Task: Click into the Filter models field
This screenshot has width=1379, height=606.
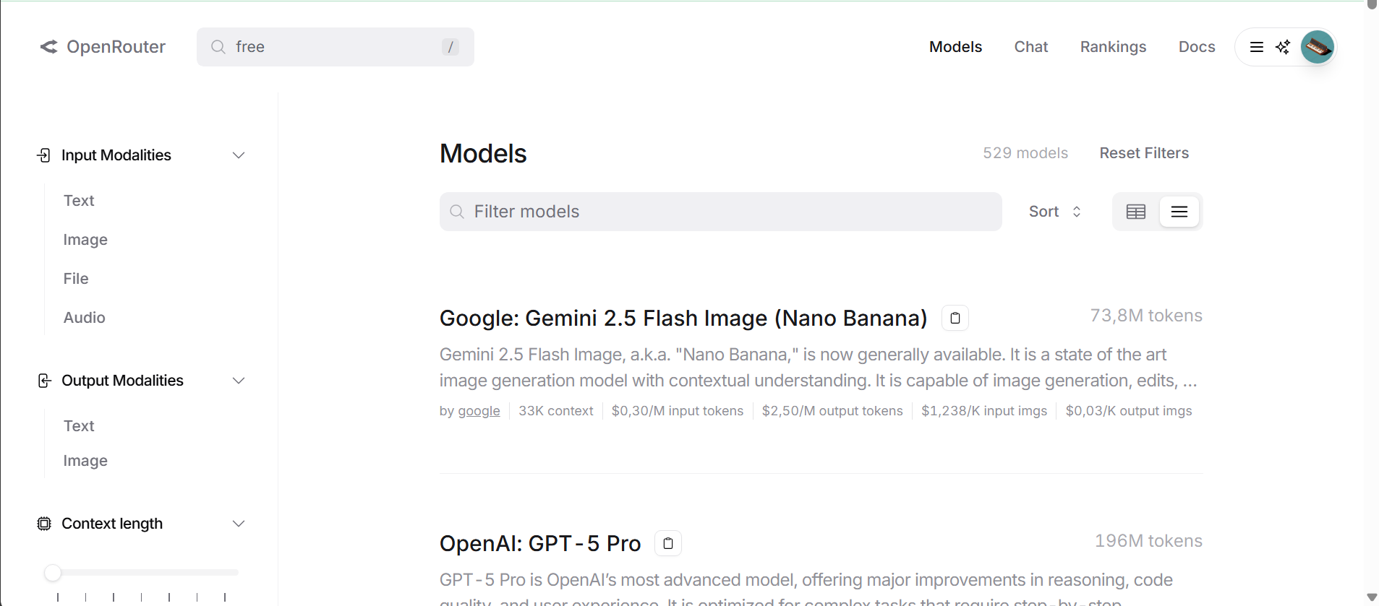Action: coord(720,212)
